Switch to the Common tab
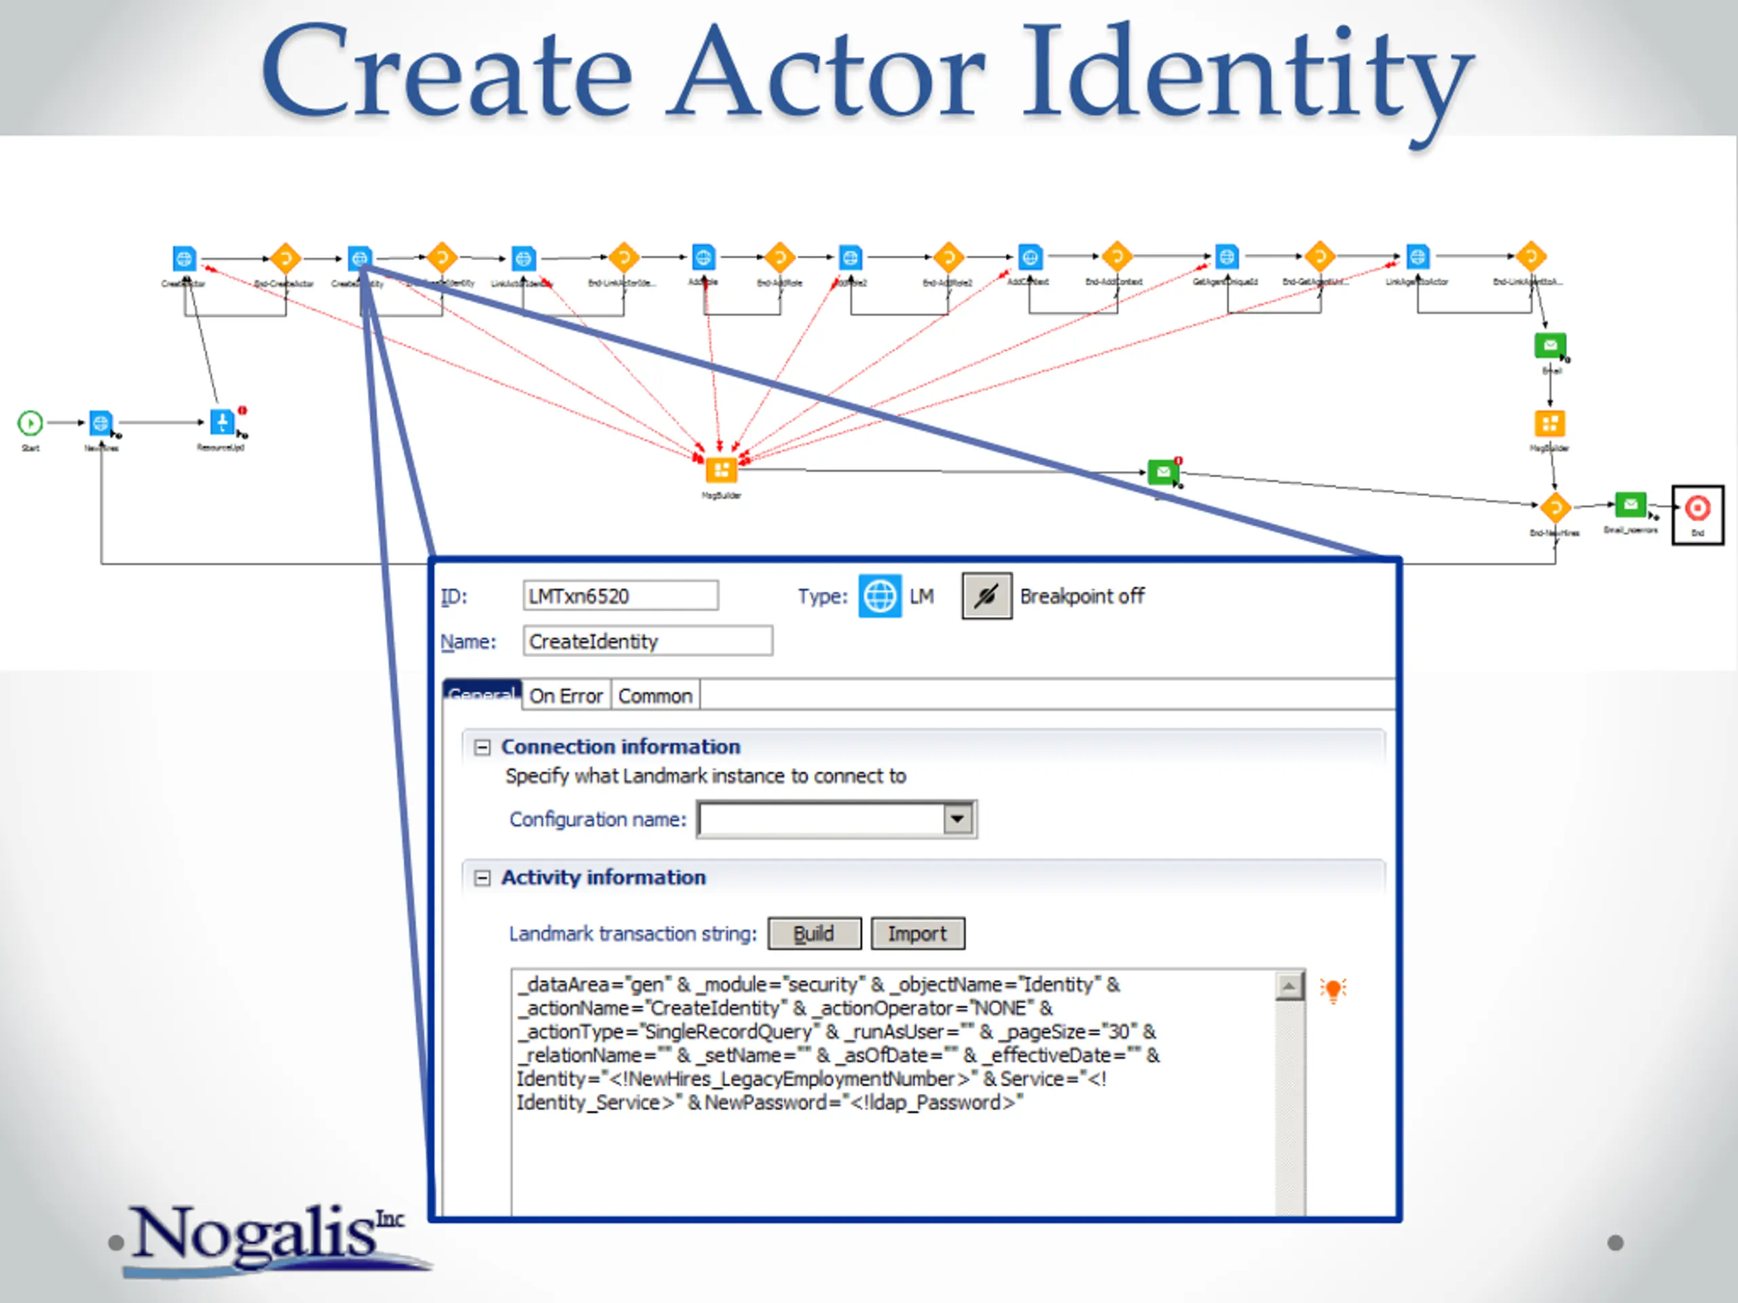The image size is (1738, 1303). [x=655, y=696]
